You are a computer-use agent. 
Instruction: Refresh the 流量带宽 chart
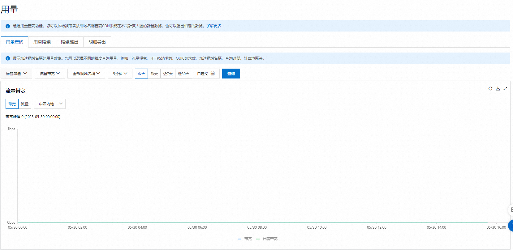(x=490, y=89)
